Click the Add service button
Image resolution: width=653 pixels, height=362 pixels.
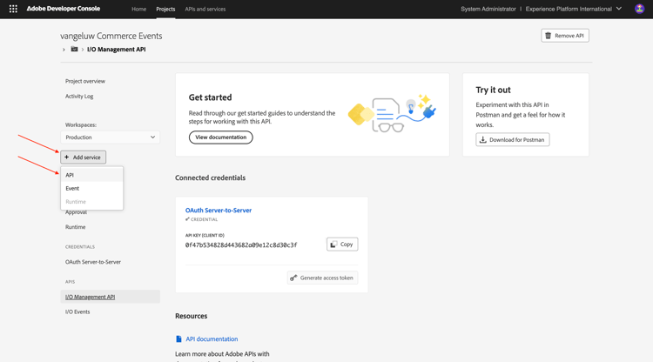84,158
